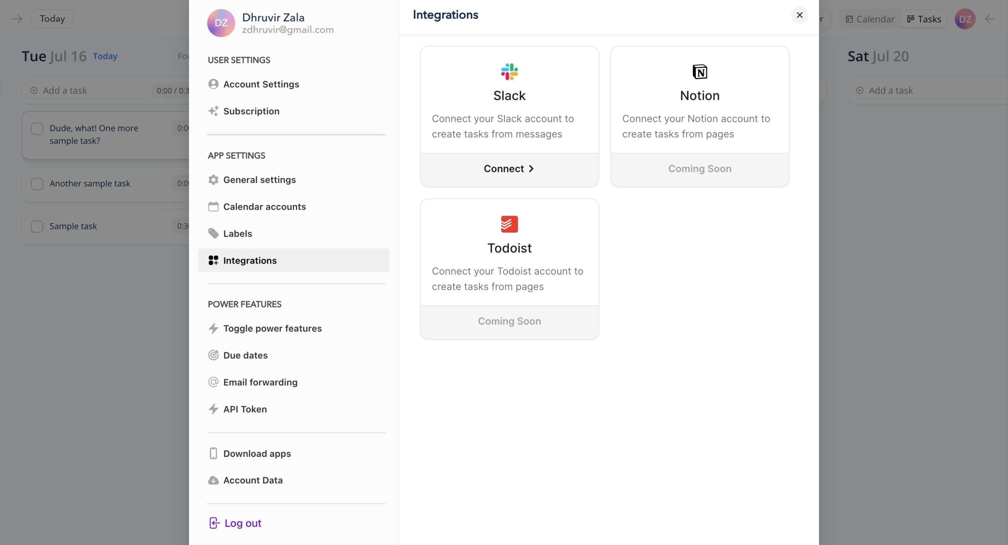Click the General settings gear icon

[213, 179]
